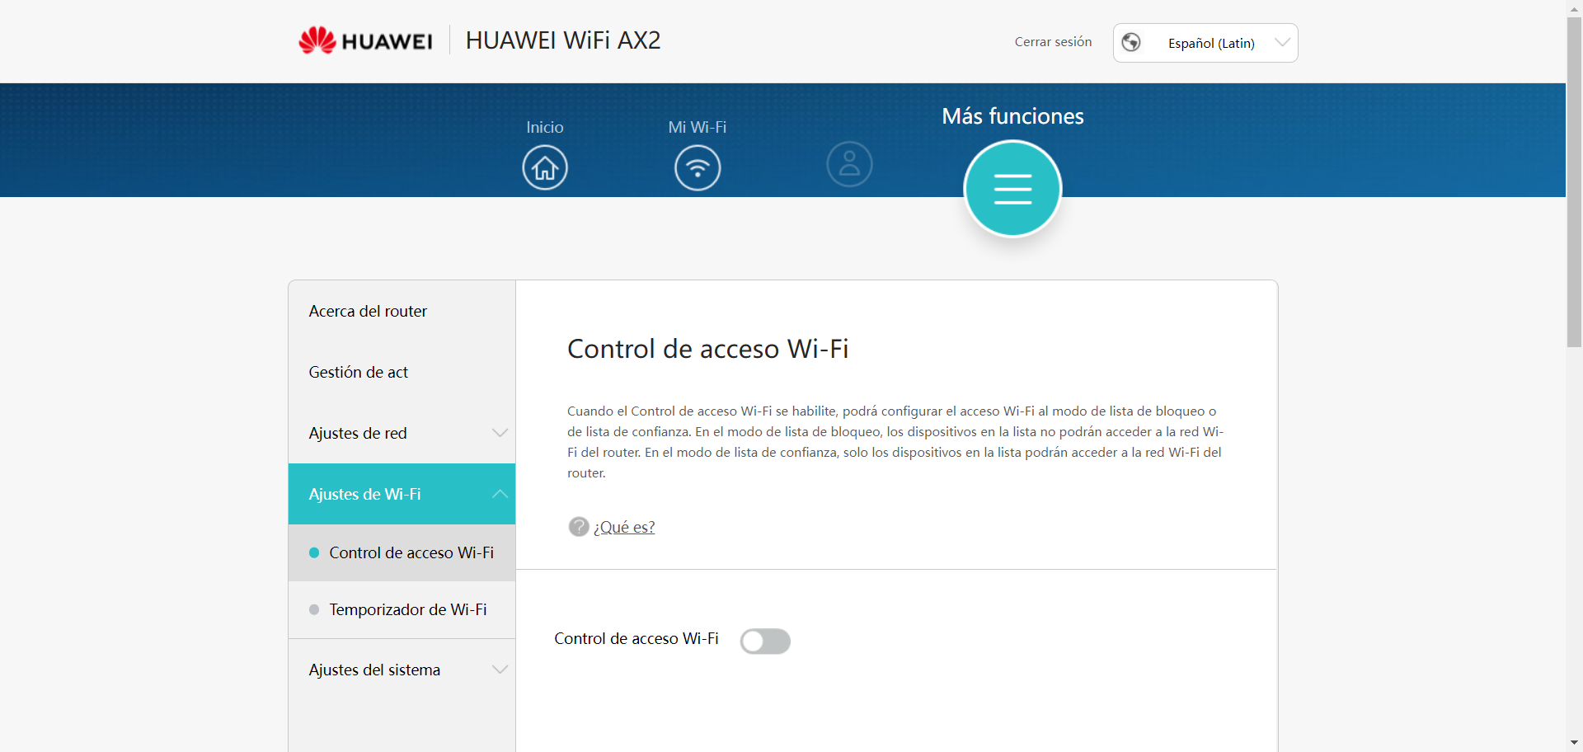Collapse the Ajustes de Wi-Fi chevron
The image size is (1583, 752).
500,494
